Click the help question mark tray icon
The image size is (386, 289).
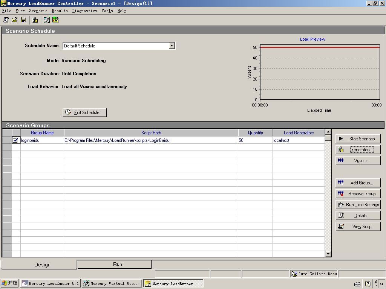pyautogui.click(x=368, y=284)
